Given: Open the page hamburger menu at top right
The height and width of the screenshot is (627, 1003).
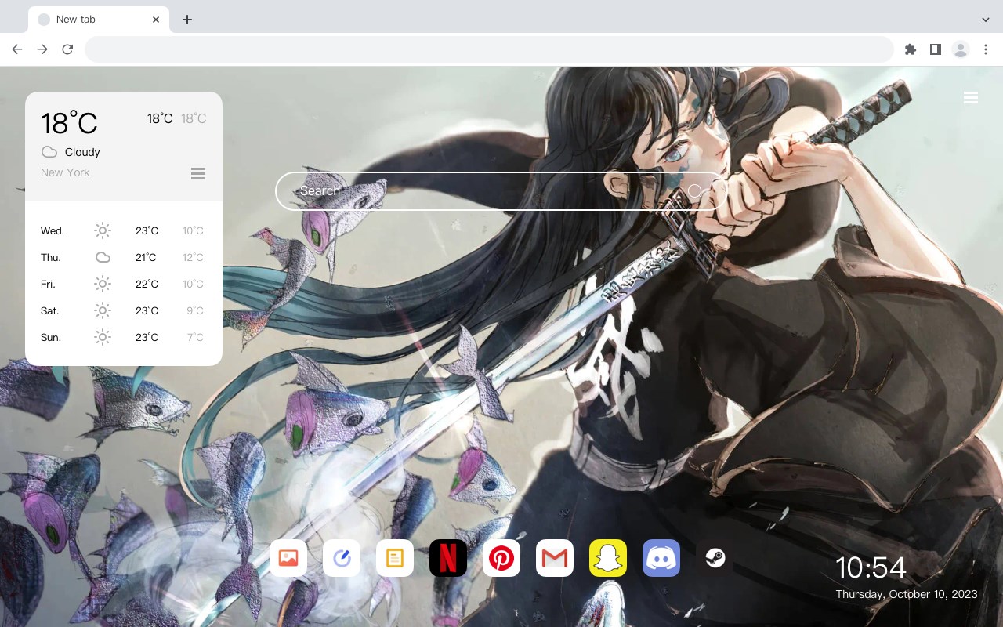Looking at the screenshot, I should click(971, 97).
